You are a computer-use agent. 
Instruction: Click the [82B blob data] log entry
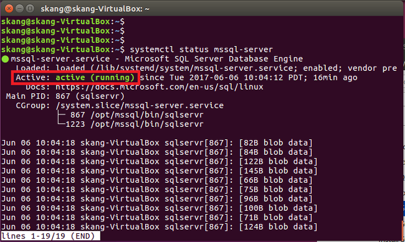pos(275,142)
